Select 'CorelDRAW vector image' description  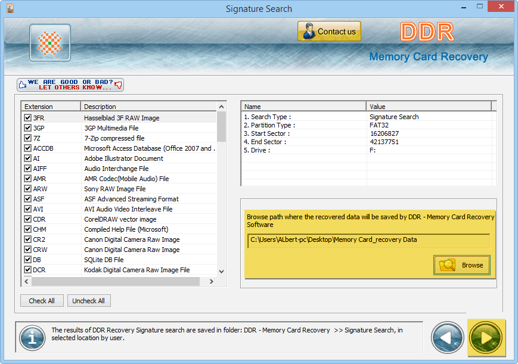(x=120, y=219)
